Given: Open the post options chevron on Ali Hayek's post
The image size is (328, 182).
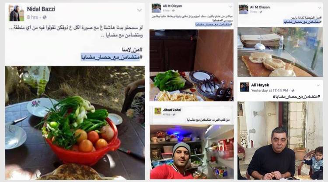Looking at the screenshot, I should click(x=318, y=86).
